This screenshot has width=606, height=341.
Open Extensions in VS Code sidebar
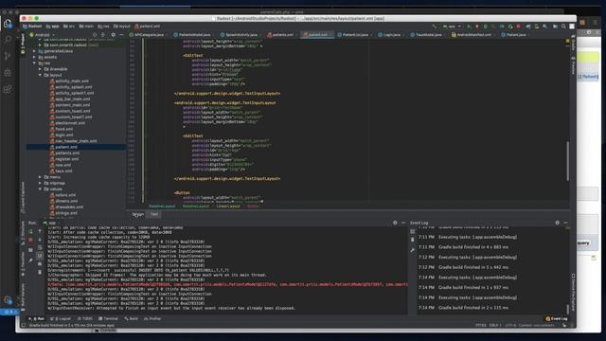[x=8, y=89]
